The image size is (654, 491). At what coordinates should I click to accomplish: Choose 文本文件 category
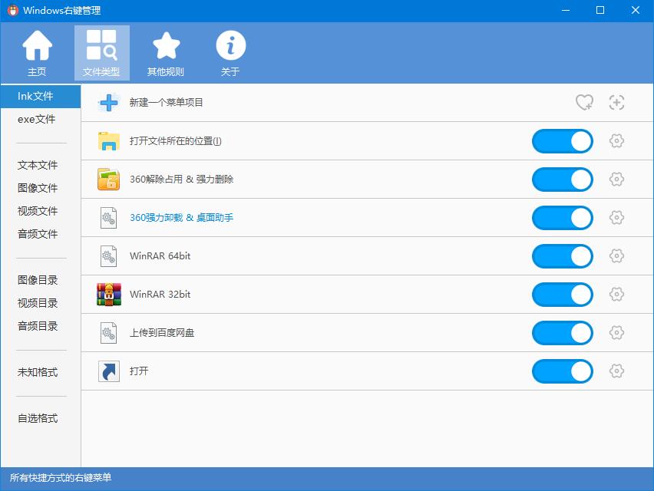click(x=38, y=165)
